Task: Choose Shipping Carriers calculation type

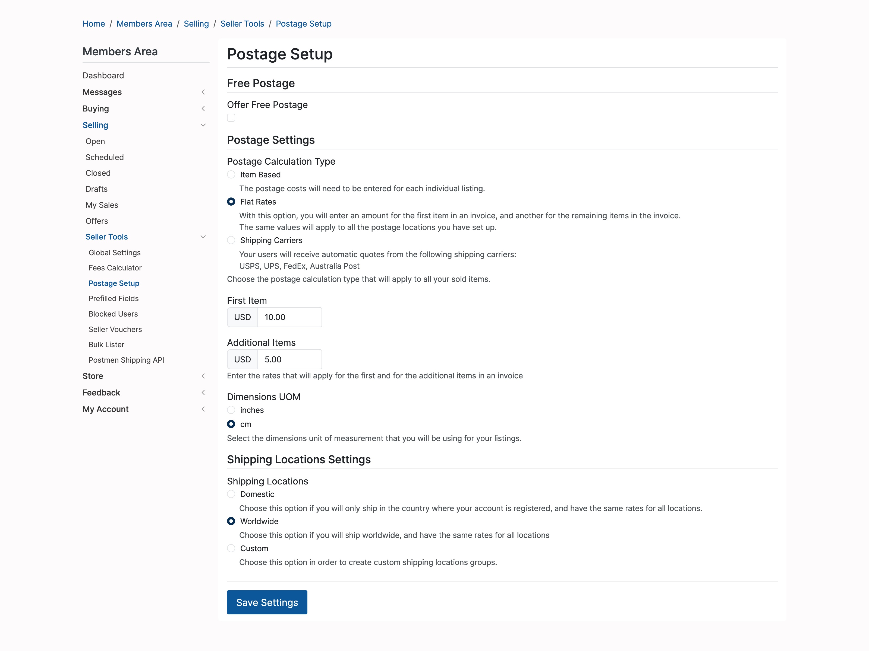Action: pyautogui.click(x=231, y=240)
